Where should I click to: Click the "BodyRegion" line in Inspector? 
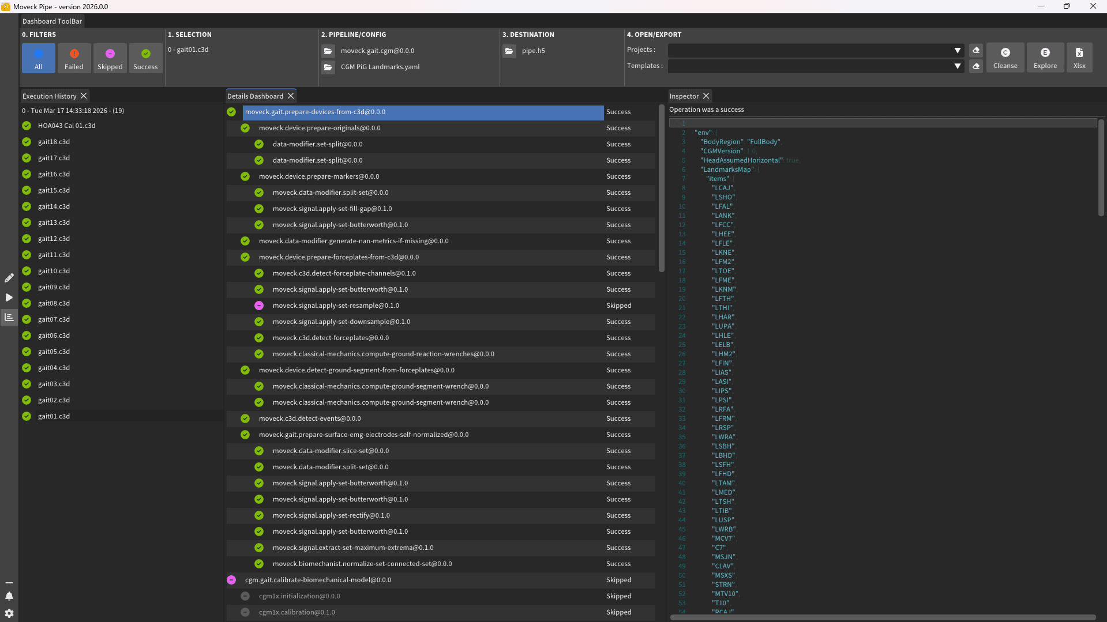740,142
